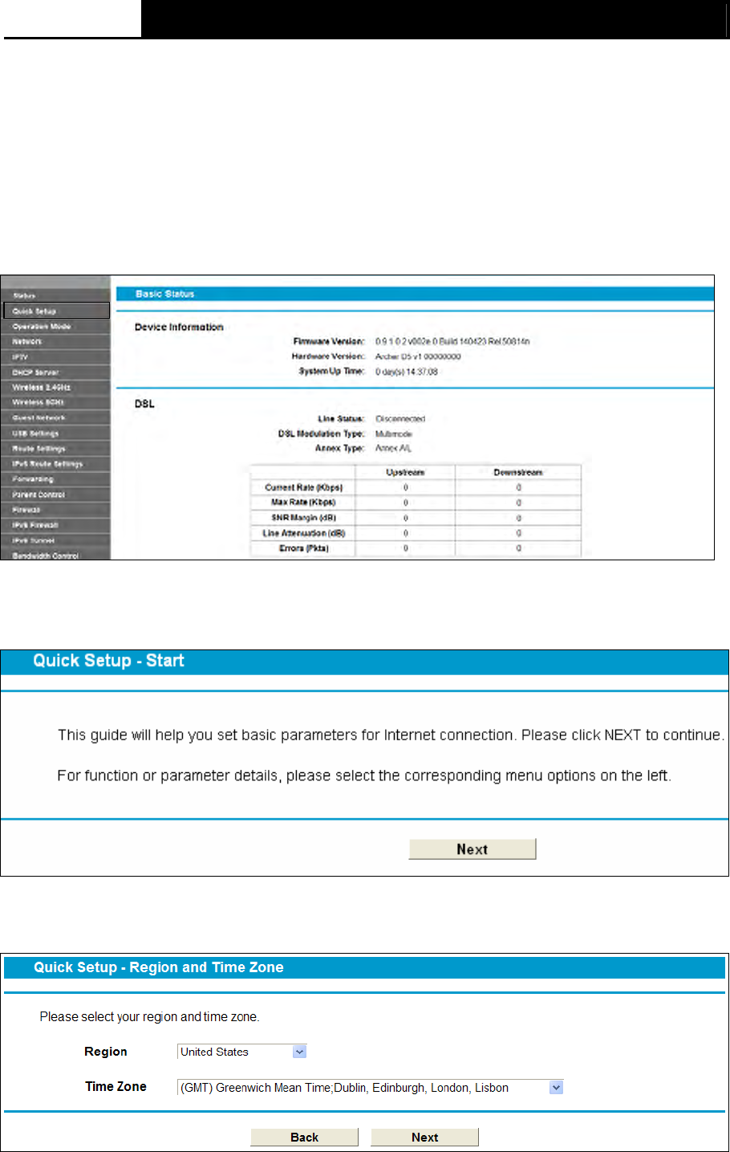Expand the Time Zone dropdown
730x1152 pixels.
point(371,1088)
